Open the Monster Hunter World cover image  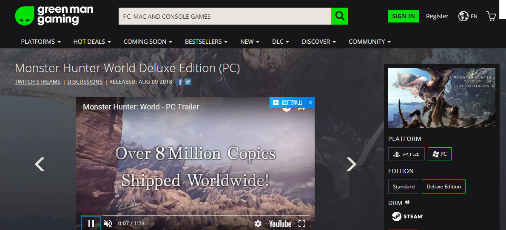click(442, 98)
